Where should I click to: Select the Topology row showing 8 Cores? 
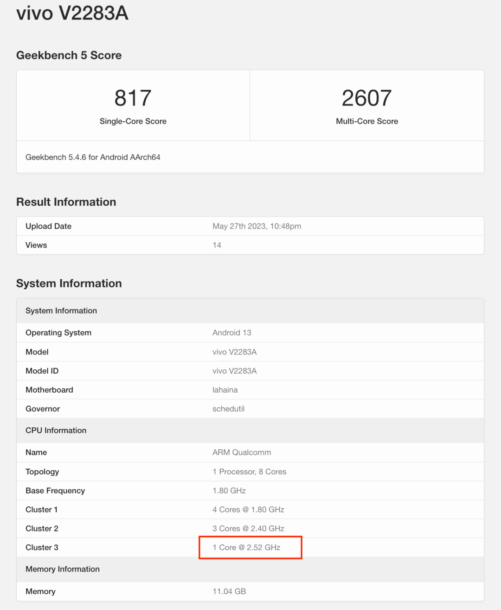[249, 472]
